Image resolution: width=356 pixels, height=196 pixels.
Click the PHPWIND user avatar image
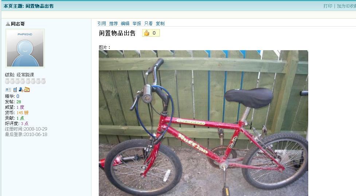pyautogui.click(x=25, y=48)
